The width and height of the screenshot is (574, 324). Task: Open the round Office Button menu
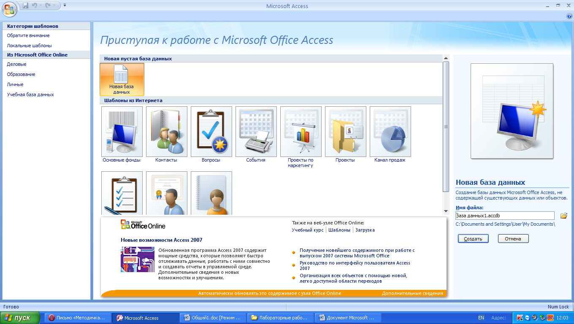9,8
